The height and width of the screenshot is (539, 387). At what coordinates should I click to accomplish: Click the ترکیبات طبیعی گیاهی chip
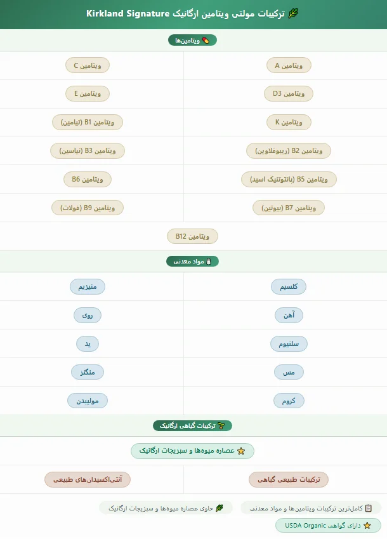click(289, 479)
